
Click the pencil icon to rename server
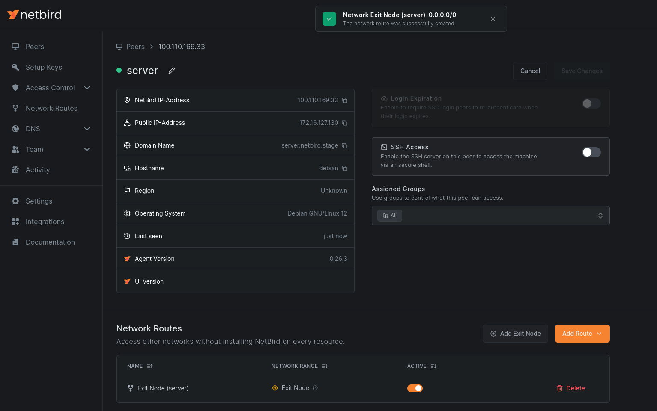point(172,70)
